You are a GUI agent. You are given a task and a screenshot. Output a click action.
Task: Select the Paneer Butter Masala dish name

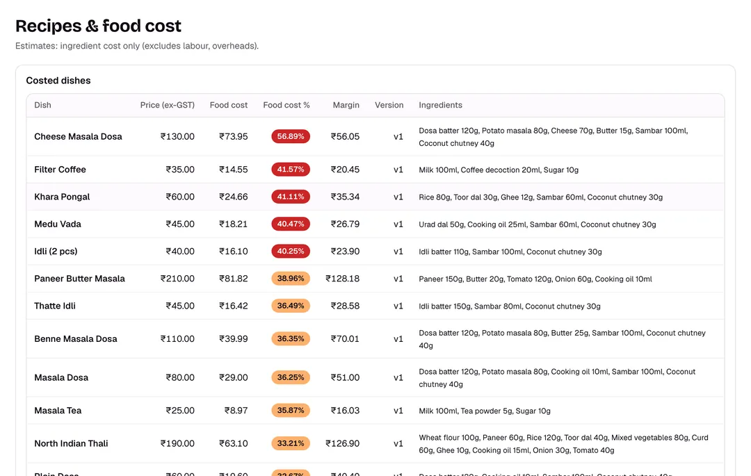point(79,279)
